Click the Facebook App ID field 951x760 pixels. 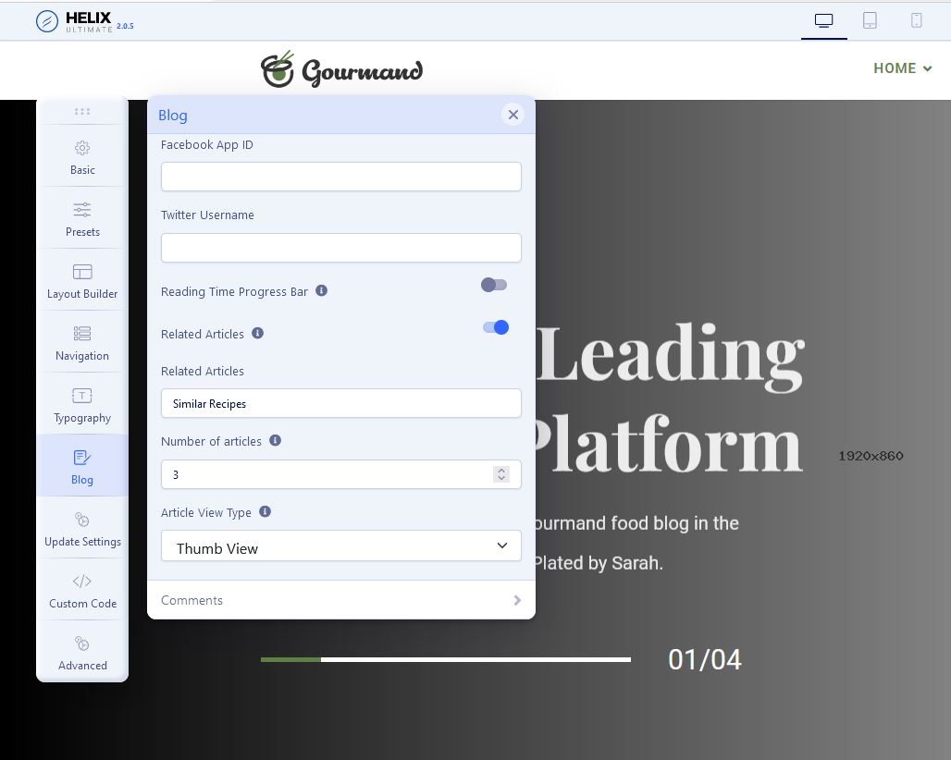tap(340, 177)
